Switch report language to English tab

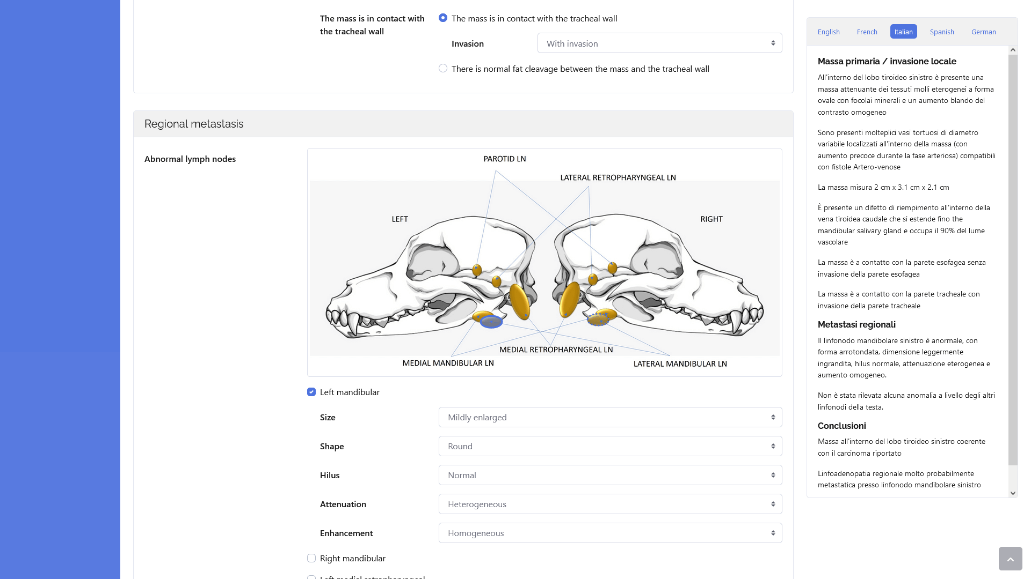[829, 32]
